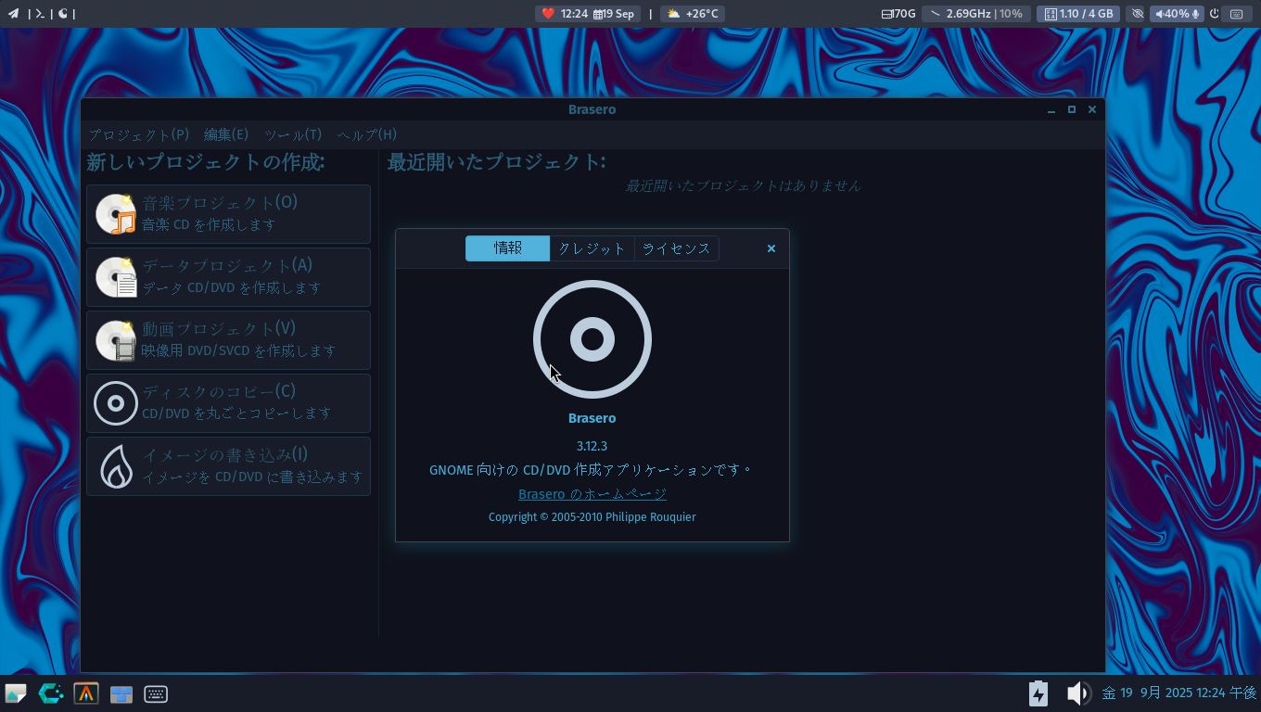Click the version number 3.12.3

[x=592, y=446]
